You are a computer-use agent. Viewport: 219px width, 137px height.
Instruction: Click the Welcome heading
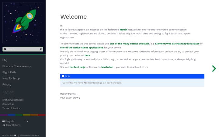coord(74,17)
